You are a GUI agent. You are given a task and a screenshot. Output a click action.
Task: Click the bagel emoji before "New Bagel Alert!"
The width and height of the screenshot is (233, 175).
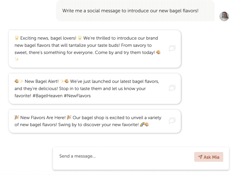17,81
